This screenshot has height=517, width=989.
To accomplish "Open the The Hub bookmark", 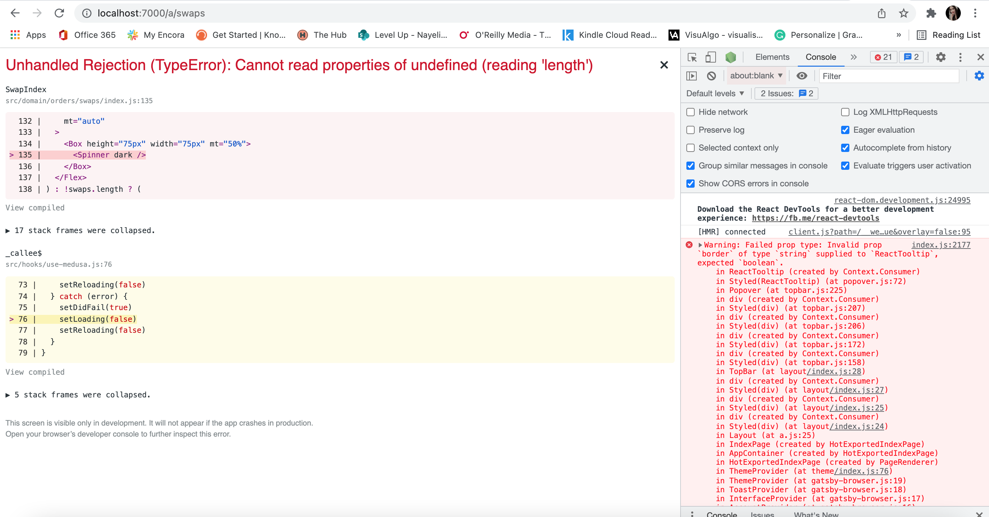I will [x=322, y=35].
